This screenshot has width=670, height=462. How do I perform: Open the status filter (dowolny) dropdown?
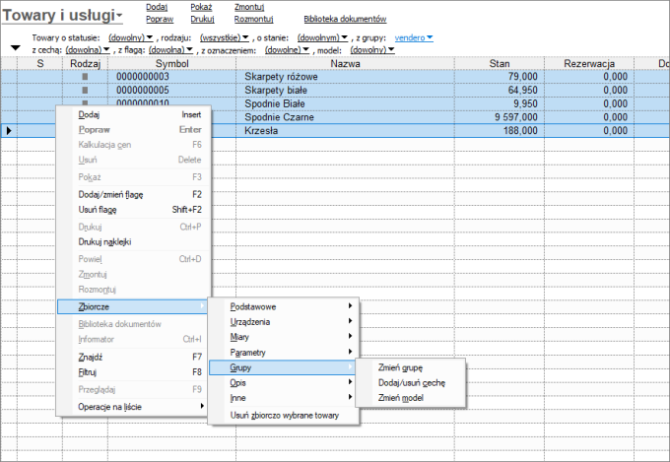coord(130,37)
